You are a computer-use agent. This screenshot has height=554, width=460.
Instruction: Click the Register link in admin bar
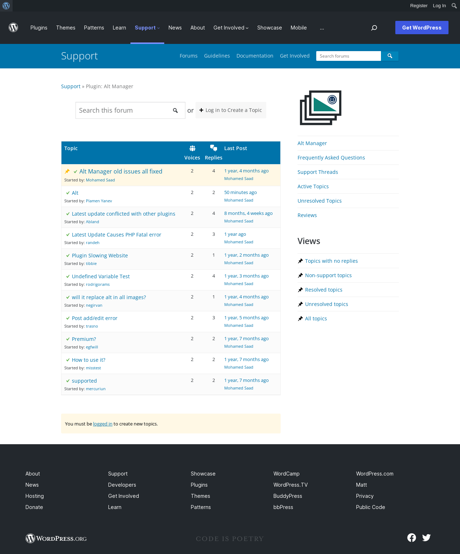click(x=419, y=6)
